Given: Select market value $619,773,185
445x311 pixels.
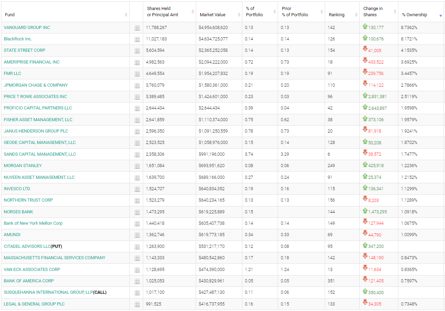Looking at the screenshot, I should [212, 235].
